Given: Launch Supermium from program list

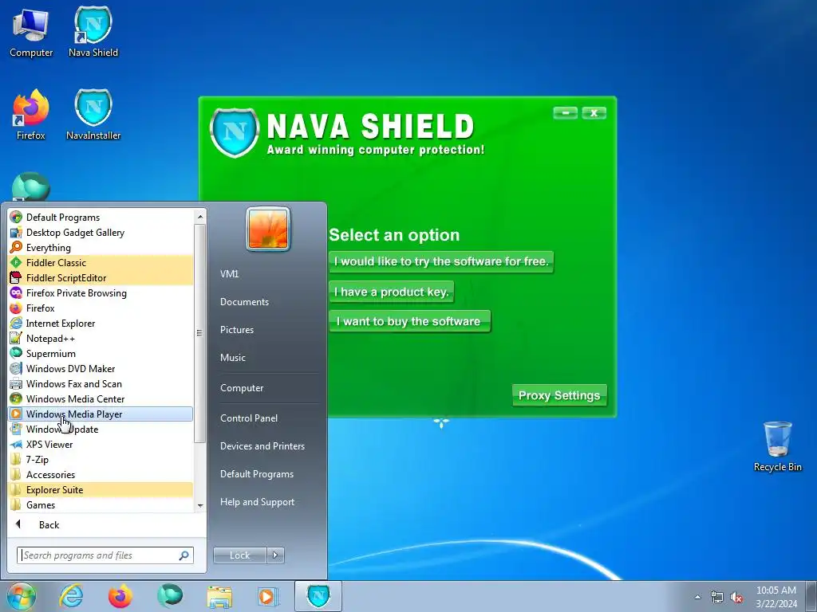Looking at the screenshot, I should pyautogui.click(x=101, y=353).
